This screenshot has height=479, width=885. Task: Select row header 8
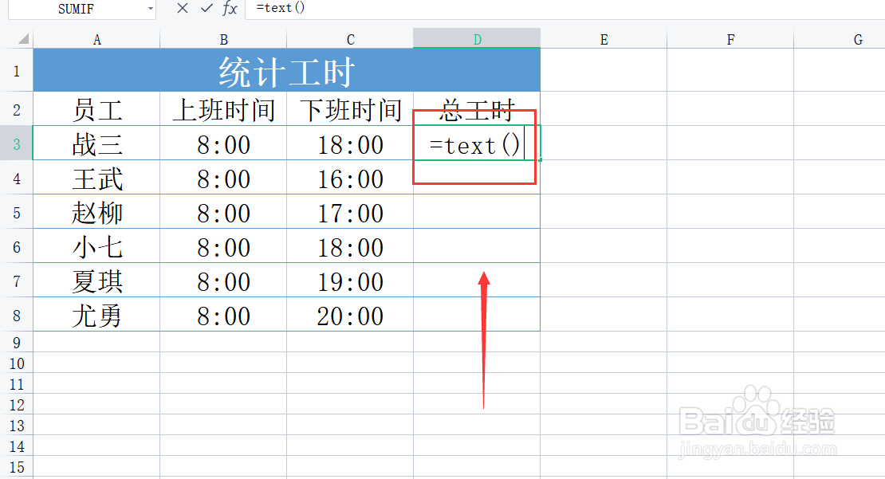pos(17,315)
